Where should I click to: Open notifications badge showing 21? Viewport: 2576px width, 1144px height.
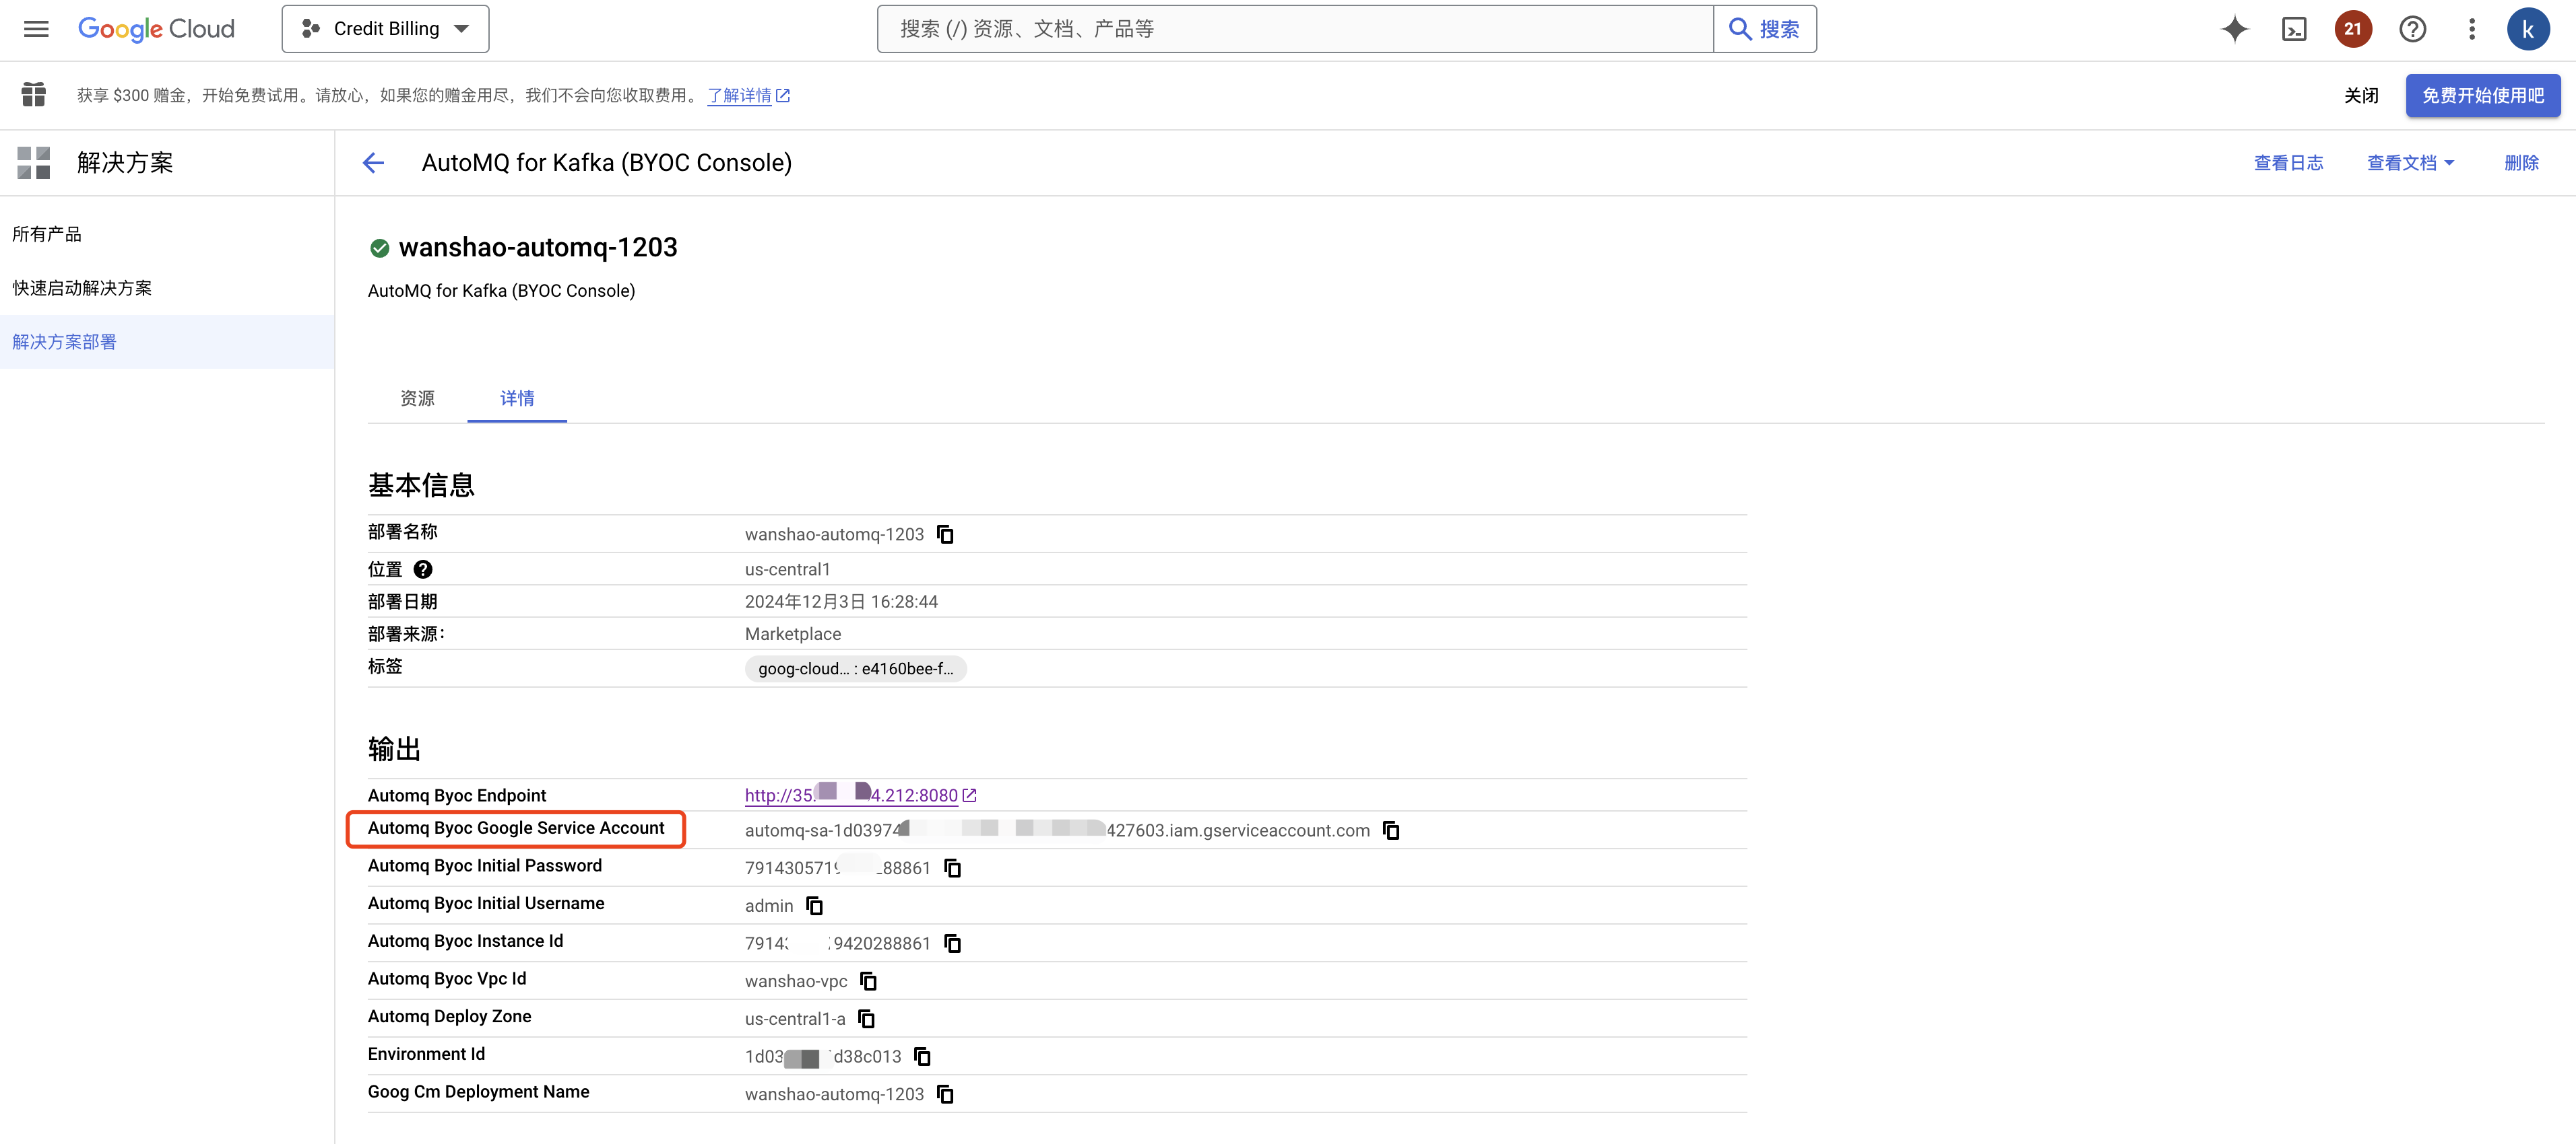2353,29
